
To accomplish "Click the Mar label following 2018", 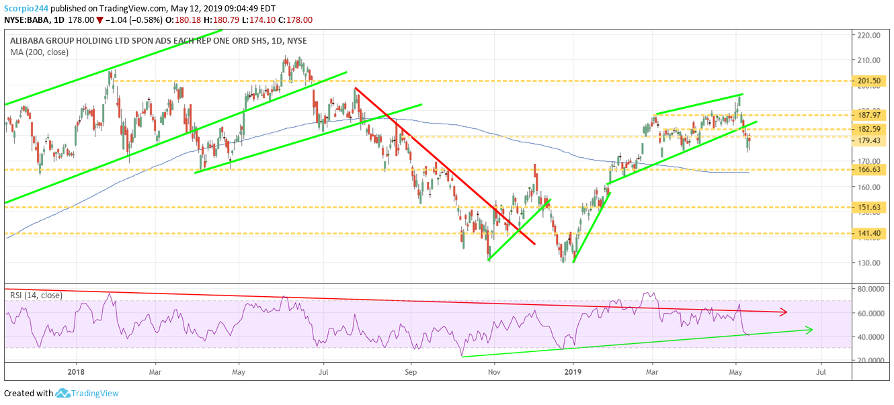I will point(155,371).
